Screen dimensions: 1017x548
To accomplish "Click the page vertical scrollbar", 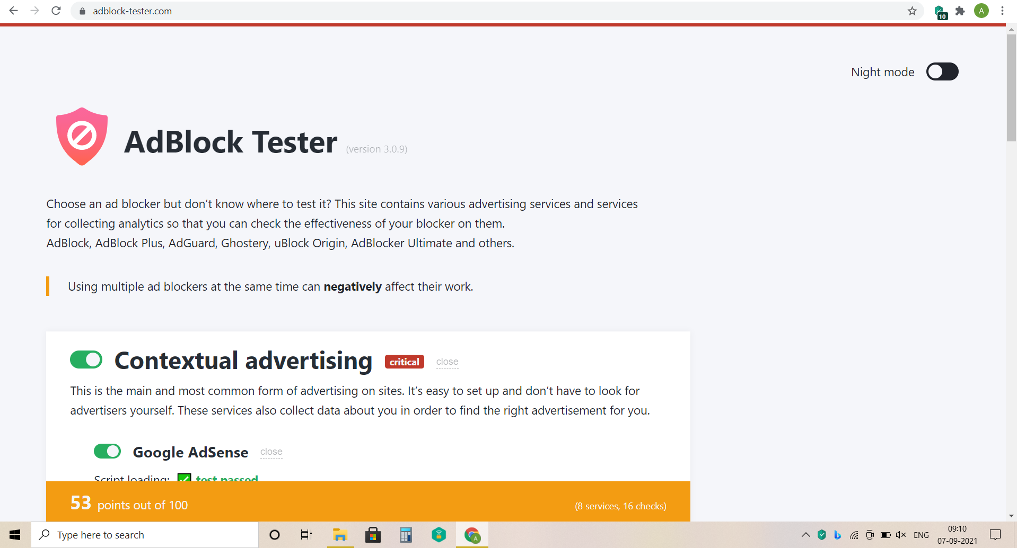I will pyautogui.click(x=1011, y=88).
